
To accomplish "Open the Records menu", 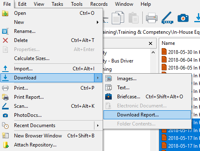I will pos(99,4).
